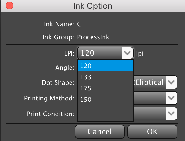The height and width of the screenshot is (141, 185).
Task: Click the Ink Option title bar
Action: (93, 6)
